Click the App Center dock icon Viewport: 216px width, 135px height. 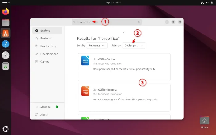pos(6,33)
